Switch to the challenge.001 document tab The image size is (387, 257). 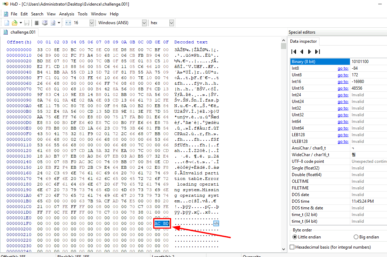point(20,32)
